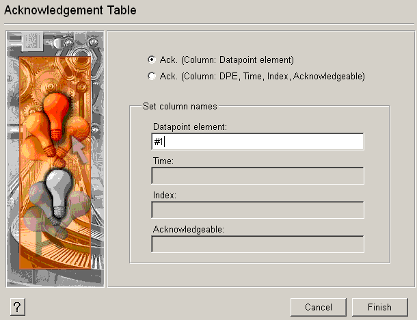Click the "Datapoint element:" field label
Screen dimensions: 417x320
pyautogui.click(x=190, y=127)
